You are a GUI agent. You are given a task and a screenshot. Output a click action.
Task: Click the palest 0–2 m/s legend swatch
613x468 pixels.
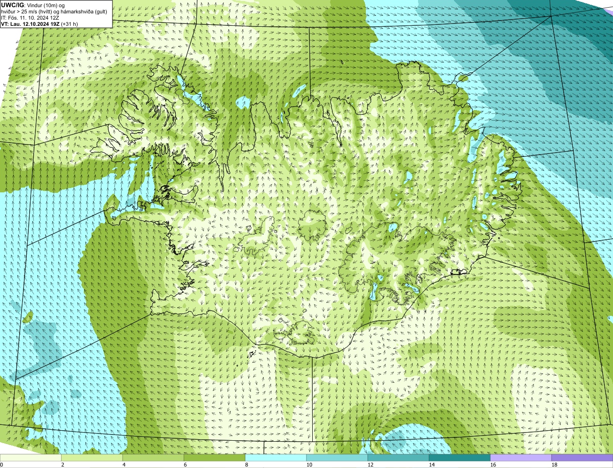(31, 458)
